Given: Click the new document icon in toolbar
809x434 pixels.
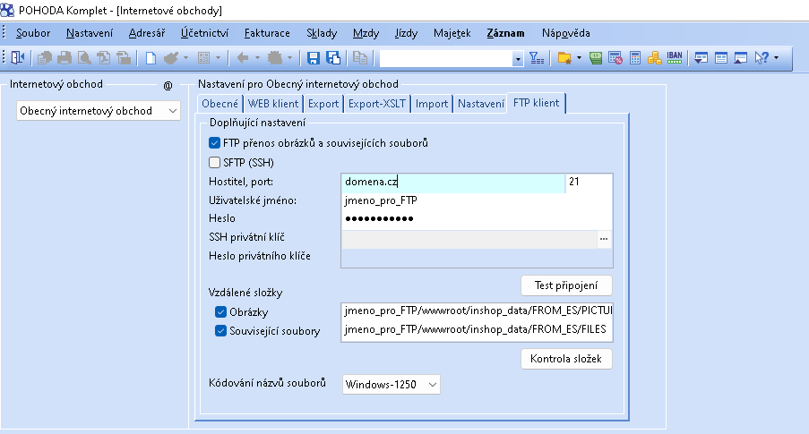Looking at the screenshot, I should click(x=151, y=58).
